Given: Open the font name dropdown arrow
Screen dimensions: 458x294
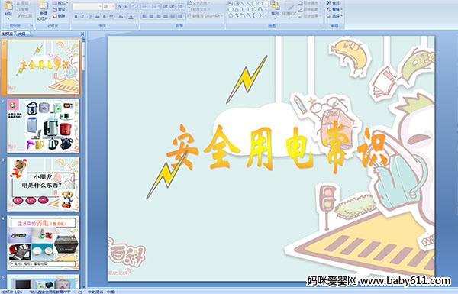Looking at the screenshot, I should point(100,6).
